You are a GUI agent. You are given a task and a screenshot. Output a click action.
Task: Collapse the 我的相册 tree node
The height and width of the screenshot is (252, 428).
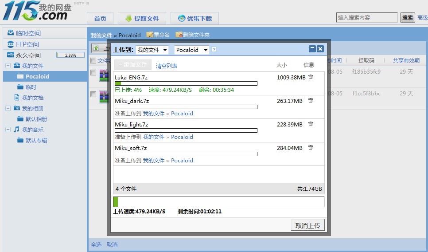[x=8, y=108]
